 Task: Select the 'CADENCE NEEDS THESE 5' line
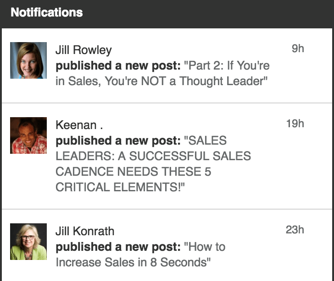(x=134, y=172)
